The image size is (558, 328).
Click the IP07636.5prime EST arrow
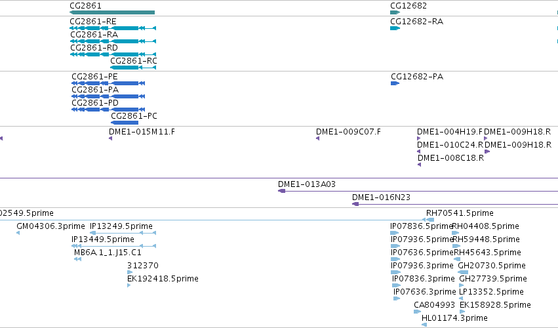[x=395, y=259]
